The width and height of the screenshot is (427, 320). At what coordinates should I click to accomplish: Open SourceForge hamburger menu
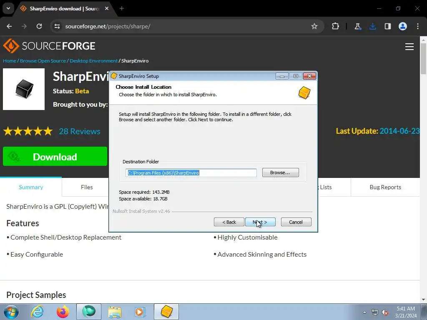(409, 47)
